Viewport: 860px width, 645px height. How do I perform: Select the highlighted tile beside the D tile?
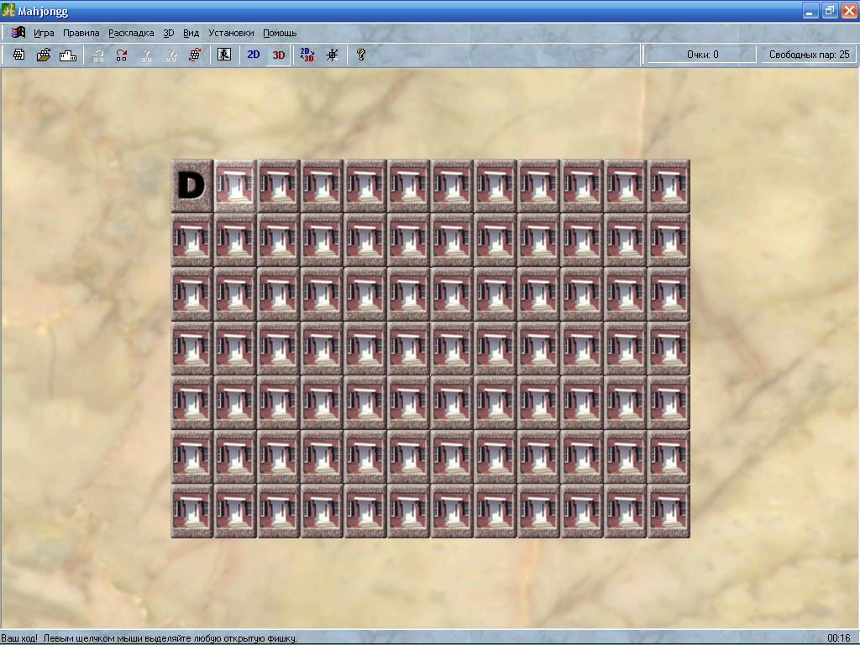click(235, 186)
